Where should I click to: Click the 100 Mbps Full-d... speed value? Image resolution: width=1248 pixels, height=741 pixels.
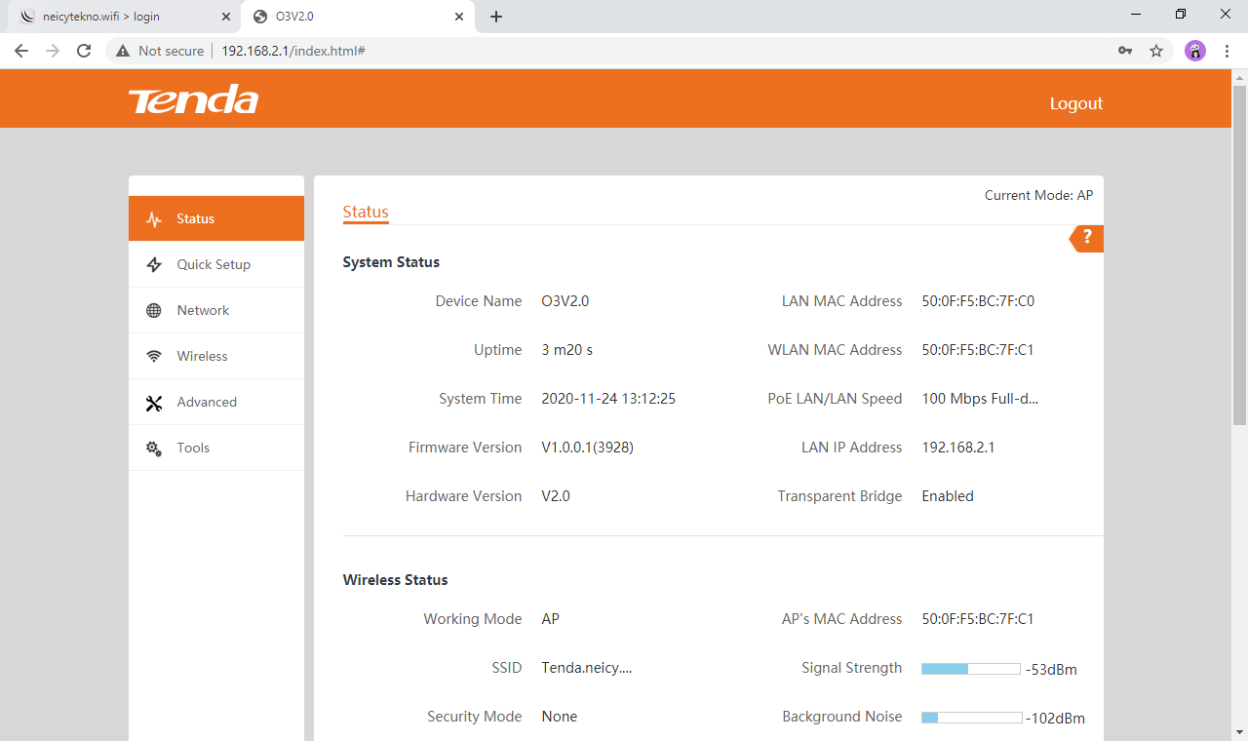pos(980,400)
